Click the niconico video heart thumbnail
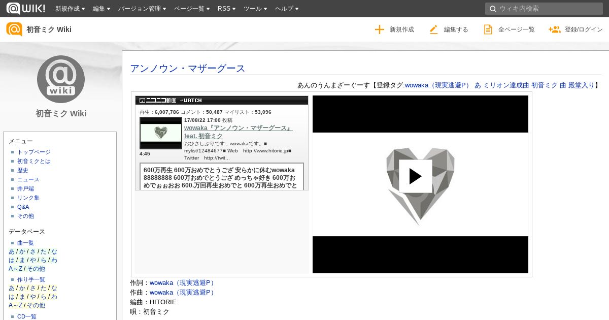The width and height of the screenshot is (609, 320). click(x=161, y=133)
